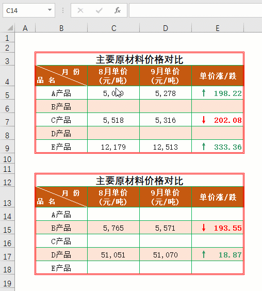Click the green 333.36 increase cell

coord(218,146)
